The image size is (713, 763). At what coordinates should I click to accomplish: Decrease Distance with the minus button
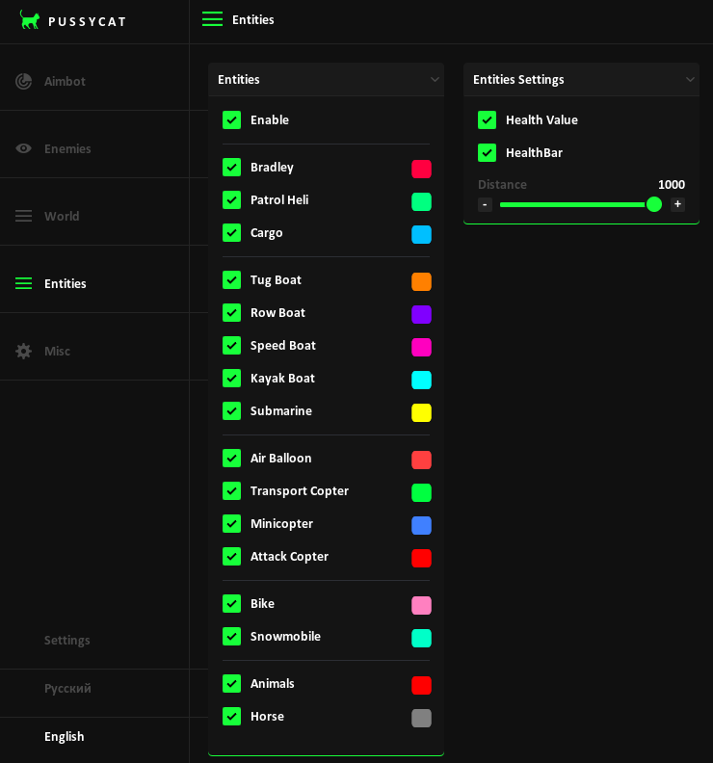click(x=485, y=204)
